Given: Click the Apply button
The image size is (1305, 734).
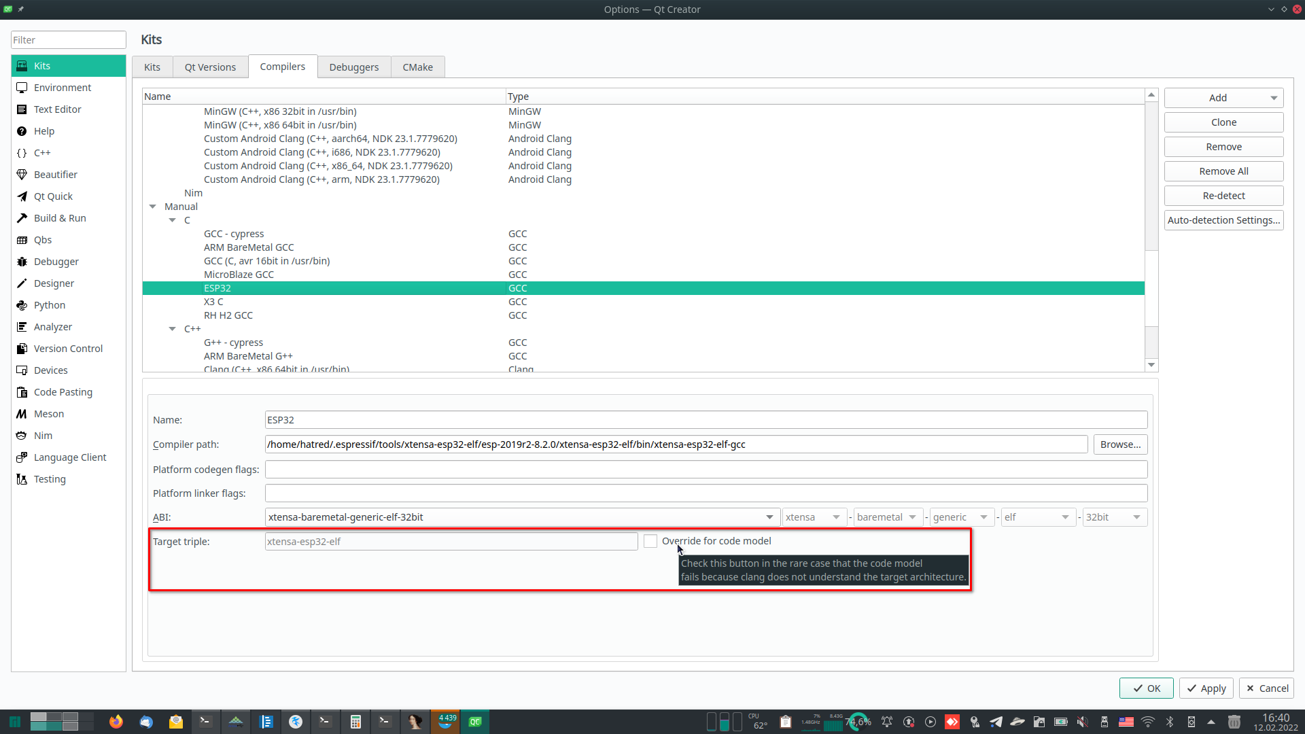Looking at the screenshot, I should click(1206, 688).
